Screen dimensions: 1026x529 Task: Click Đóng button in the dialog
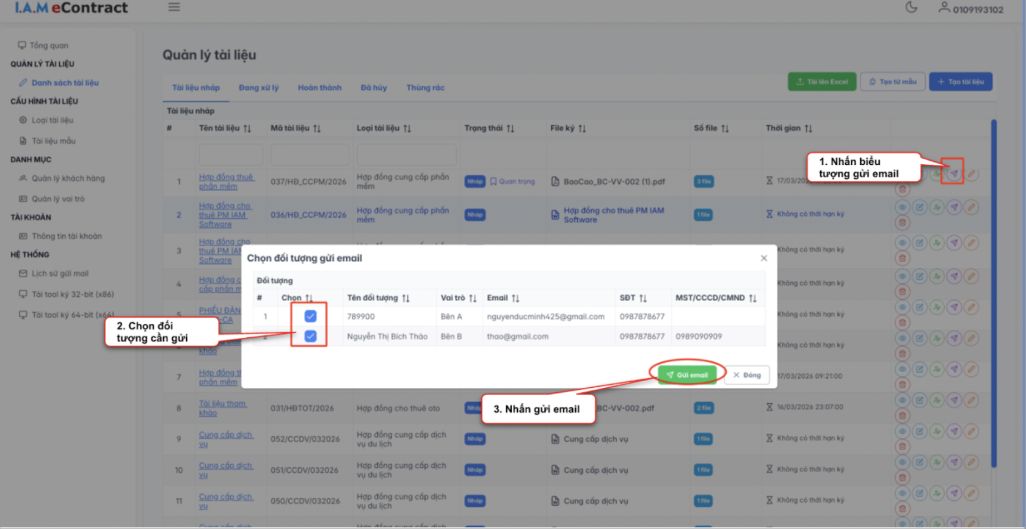747,375
